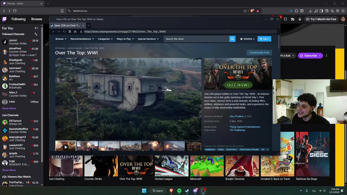Open the Twitch Subscribe button
This screenshot has height=195, width=347.
(310, 56)
